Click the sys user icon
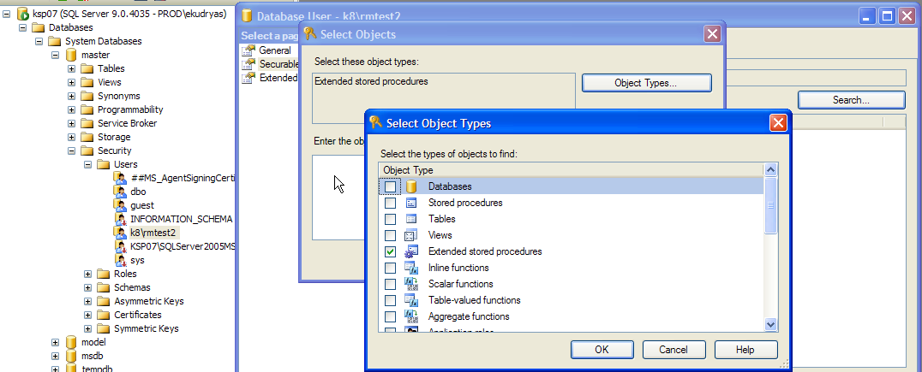The height and width of the screenshot is (372, 922). click(120, 260)
